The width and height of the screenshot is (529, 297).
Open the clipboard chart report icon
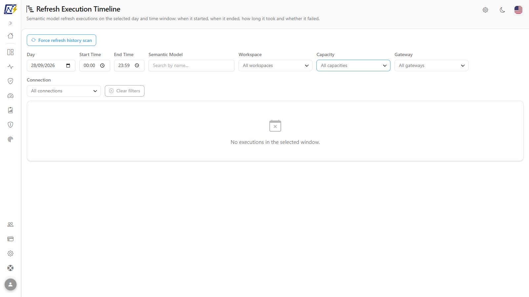[x=11, y=110]
